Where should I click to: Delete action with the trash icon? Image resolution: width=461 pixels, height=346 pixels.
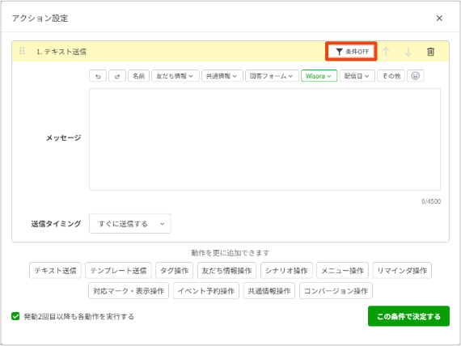coord(430,52)
